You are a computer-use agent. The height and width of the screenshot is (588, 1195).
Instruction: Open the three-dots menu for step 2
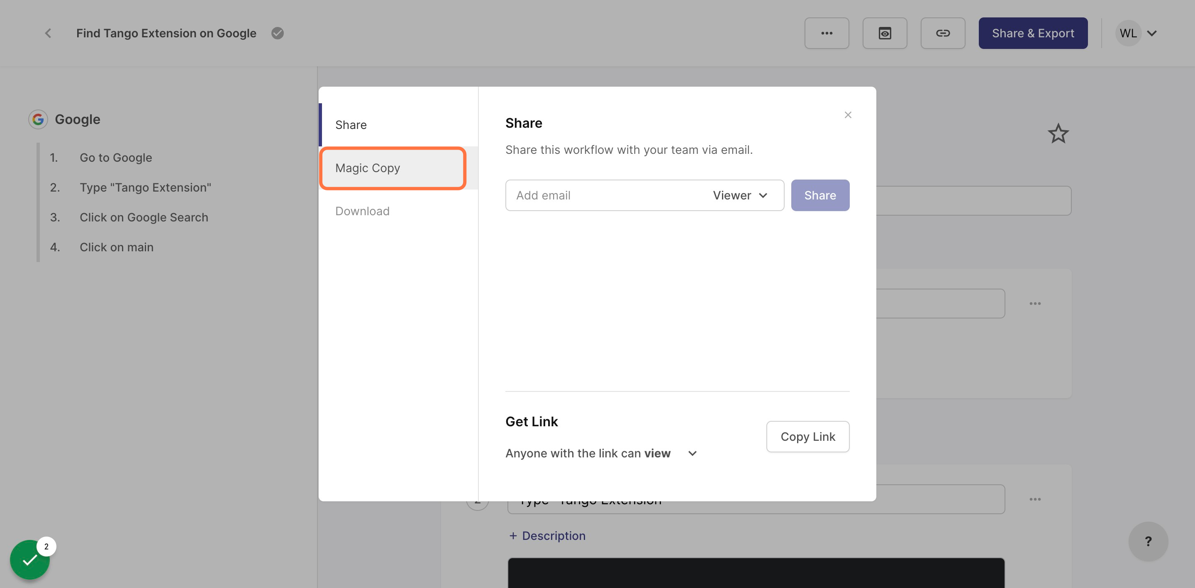pos(1035,499)
